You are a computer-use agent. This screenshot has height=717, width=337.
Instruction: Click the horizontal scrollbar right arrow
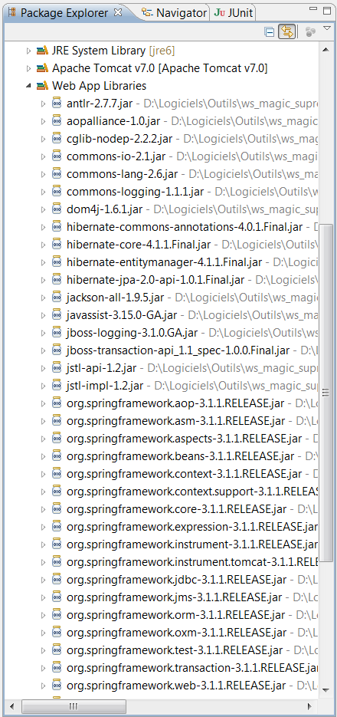click(310, 706)
